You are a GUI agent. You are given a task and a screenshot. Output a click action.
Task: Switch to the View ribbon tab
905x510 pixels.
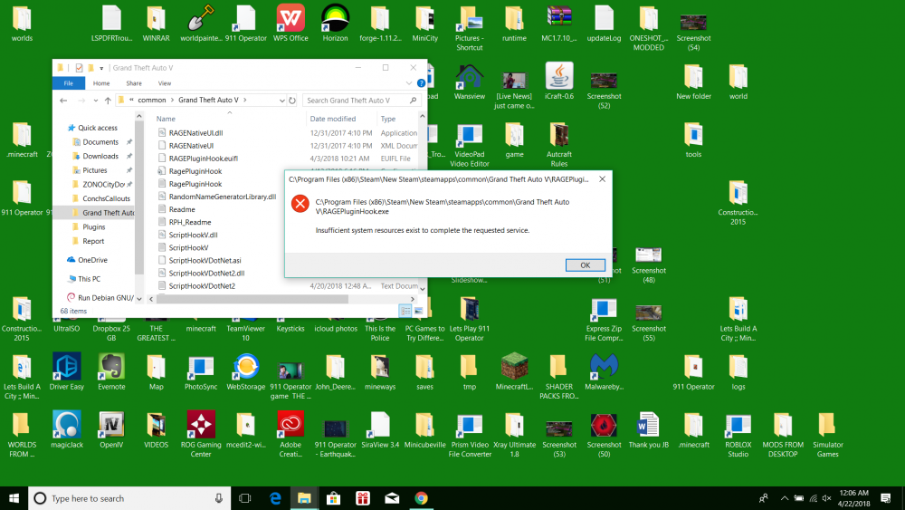165,83
